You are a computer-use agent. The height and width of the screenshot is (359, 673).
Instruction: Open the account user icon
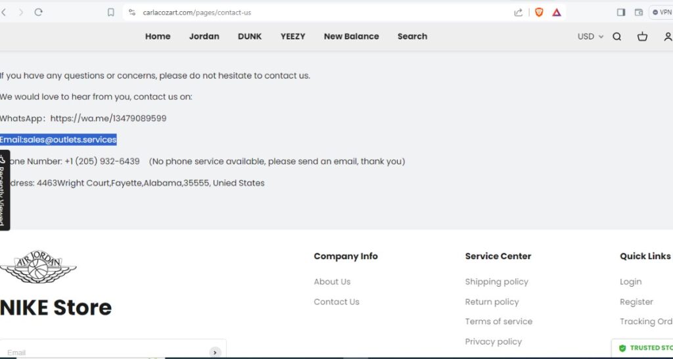point(668,37)
